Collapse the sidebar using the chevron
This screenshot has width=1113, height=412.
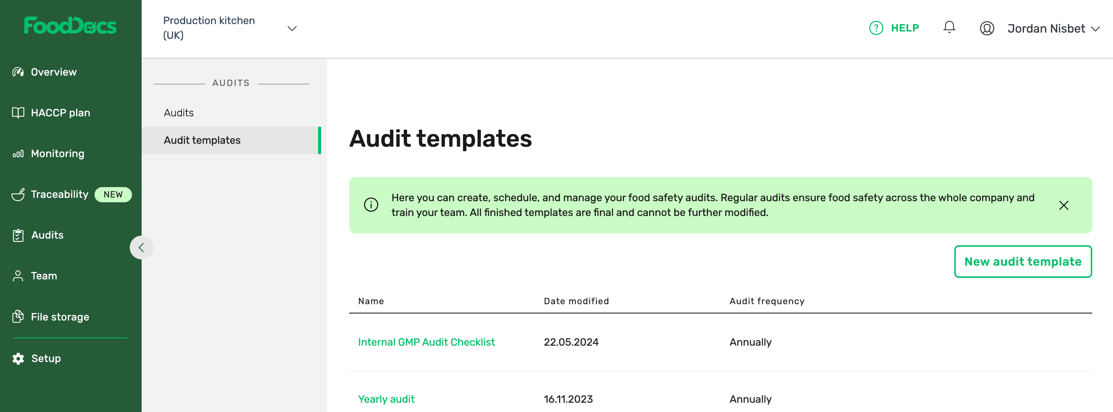[141, 247]
